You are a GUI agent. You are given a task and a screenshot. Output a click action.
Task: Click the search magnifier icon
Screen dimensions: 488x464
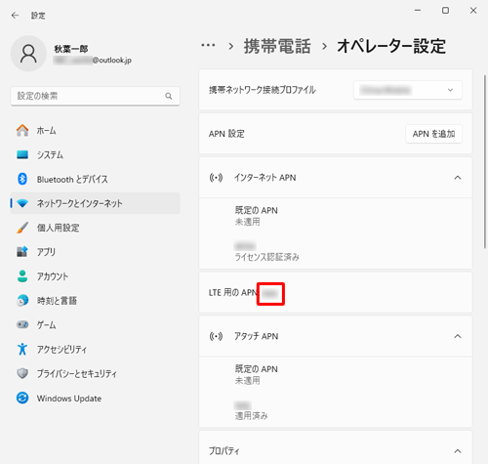(x=169, y=96)
